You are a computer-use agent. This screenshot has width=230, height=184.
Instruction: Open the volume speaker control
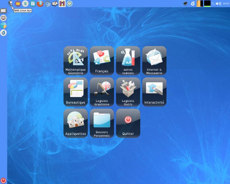click(218, 3)
